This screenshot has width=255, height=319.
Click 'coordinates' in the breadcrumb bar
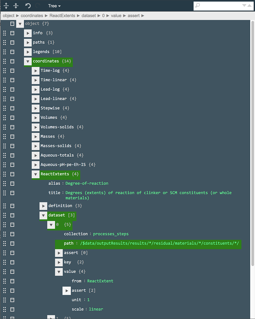(x=32, y=16)
